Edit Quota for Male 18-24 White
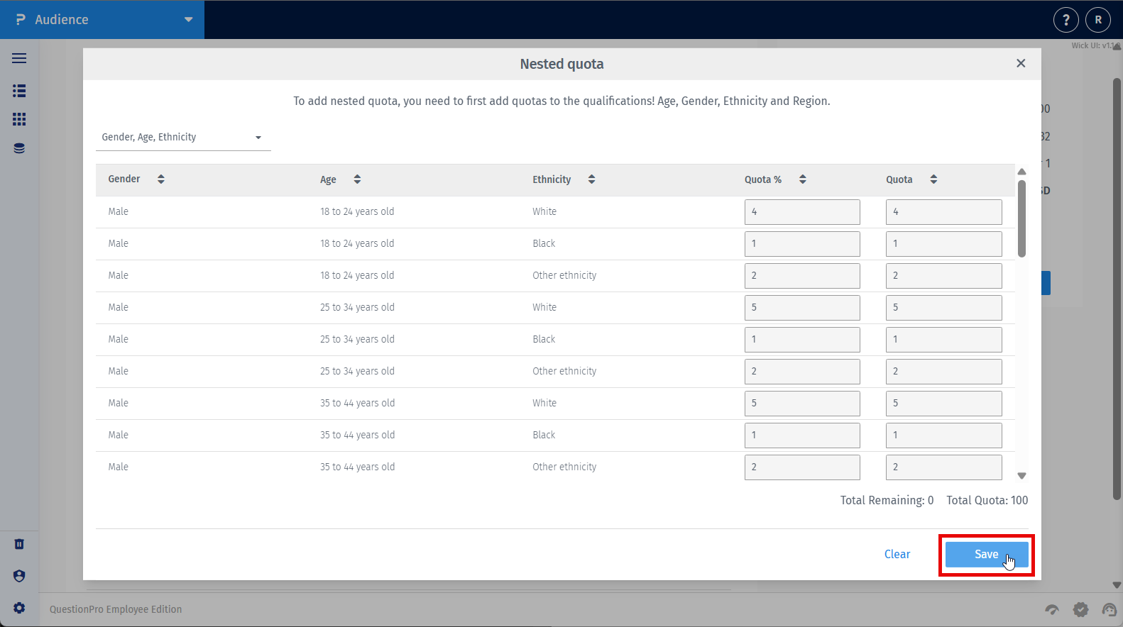1123x627 pixels. (944, 212)
